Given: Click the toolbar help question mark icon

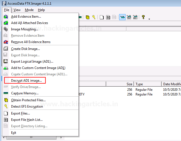Looking at the screenshot, I should tap(143, 17).
